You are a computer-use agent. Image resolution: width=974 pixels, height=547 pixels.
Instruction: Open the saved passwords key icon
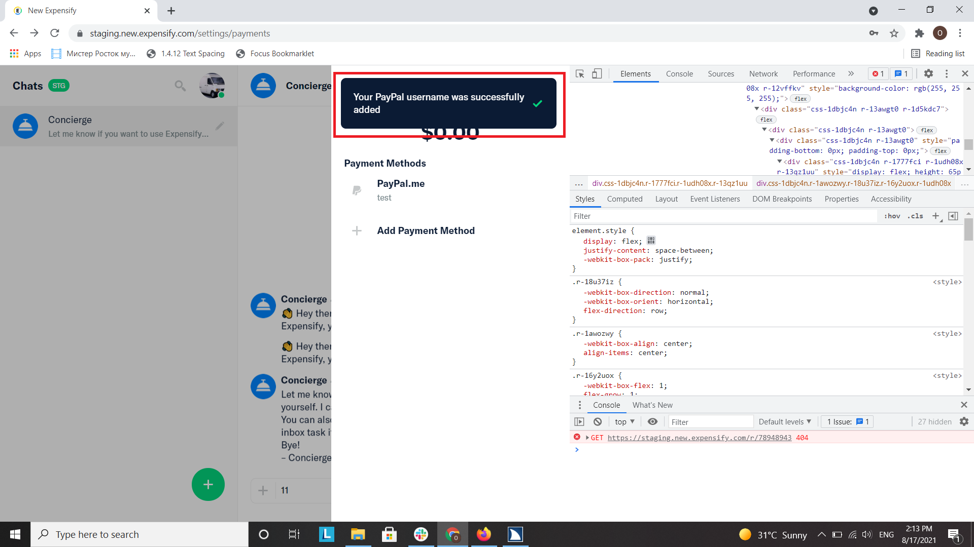point(874,33)
